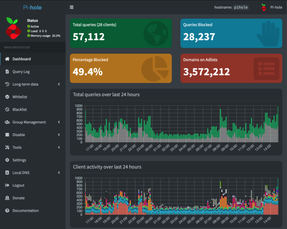Click the Pi-hole title at top left

(x=33, y=7)
